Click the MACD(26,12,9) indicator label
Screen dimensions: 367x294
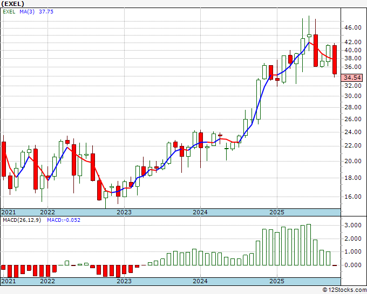[22, 220]
